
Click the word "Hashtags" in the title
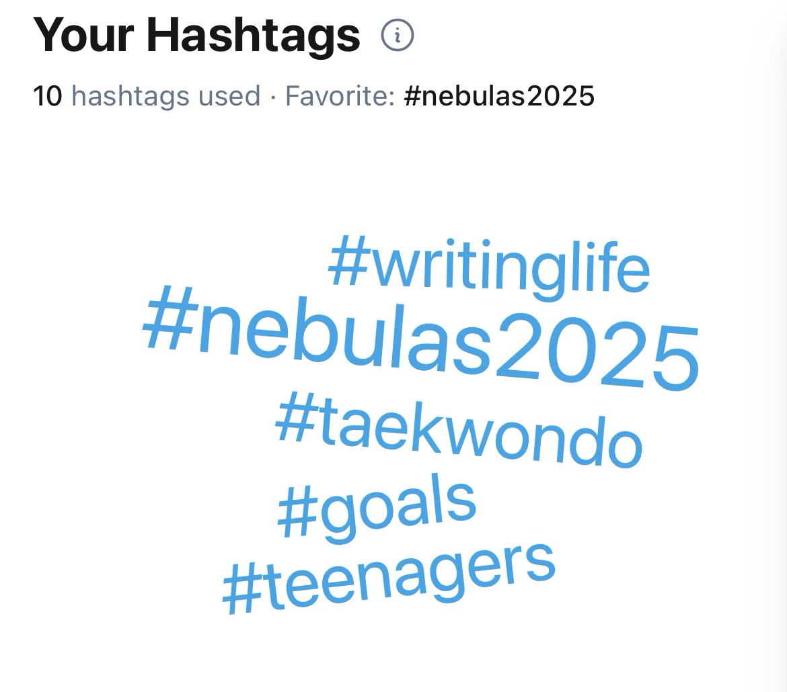click(x=254, y=35)
